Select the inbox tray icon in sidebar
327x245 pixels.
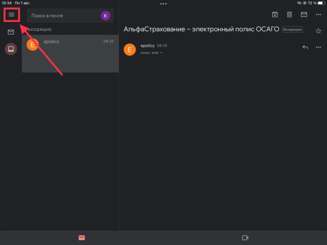(x=11, y=49)
